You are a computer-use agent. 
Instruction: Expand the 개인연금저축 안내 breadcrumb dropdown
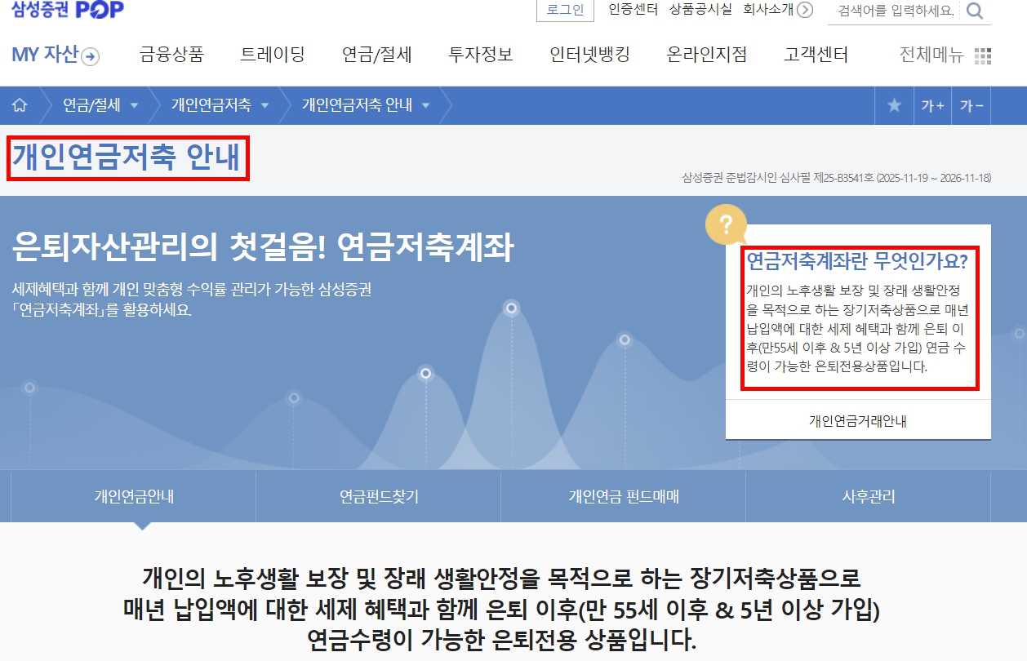[x=425, y=105]
